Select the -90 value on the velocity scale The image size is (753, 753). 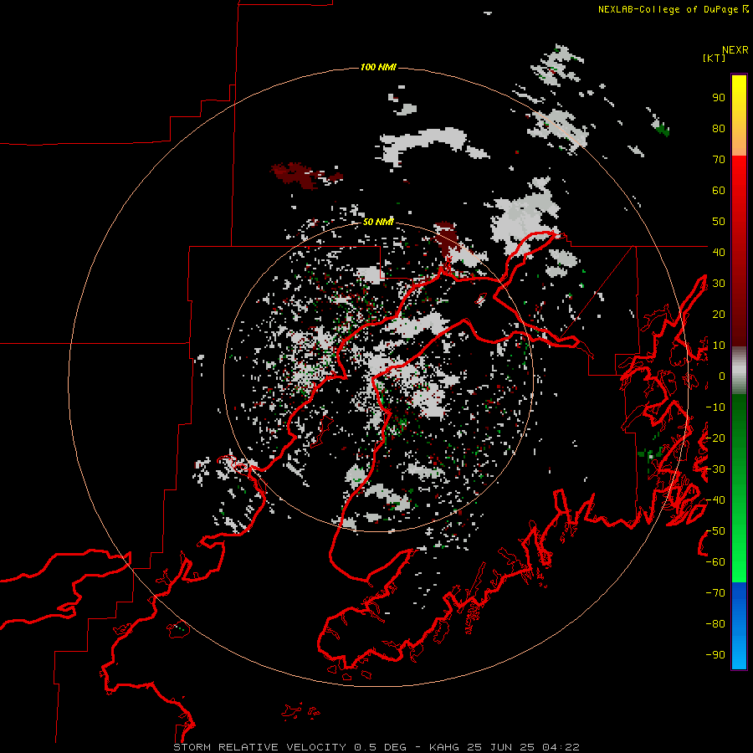715,655
